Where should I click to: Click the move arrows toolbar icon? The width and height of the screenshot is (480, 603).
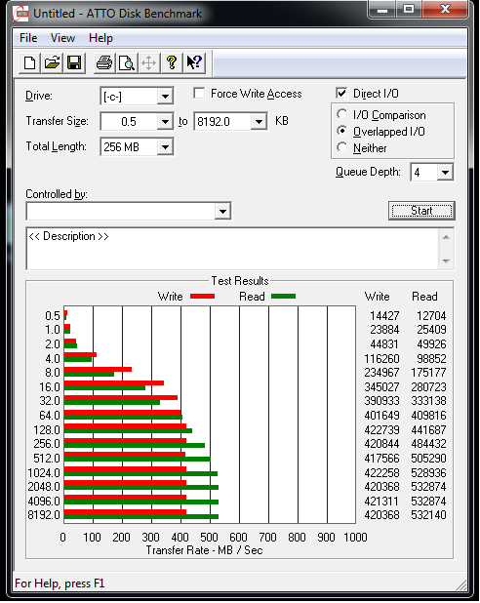point(148,62)
